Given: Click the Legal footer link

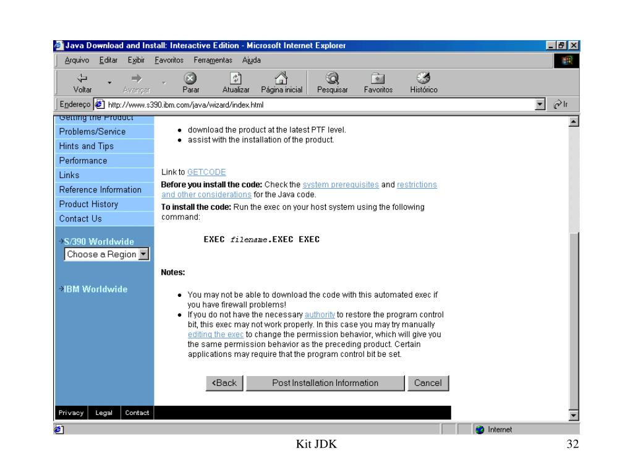Looking at the screenshot, I should pos(104,413).
